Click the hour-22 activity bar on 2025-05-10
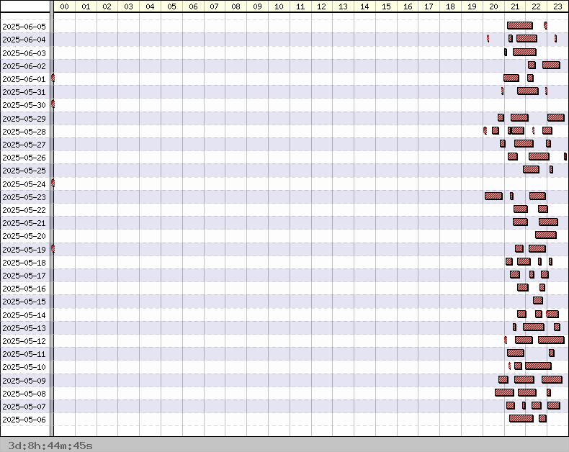This screenshot has width=569, height=452. pyautogui.click(x=538, y=366)
